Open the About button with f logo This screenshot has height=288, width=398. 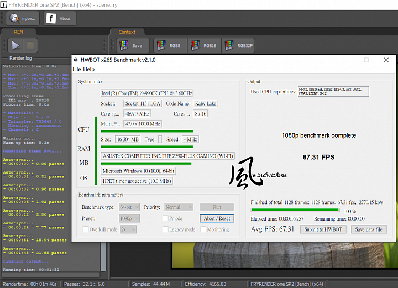[x=60, y=18]
